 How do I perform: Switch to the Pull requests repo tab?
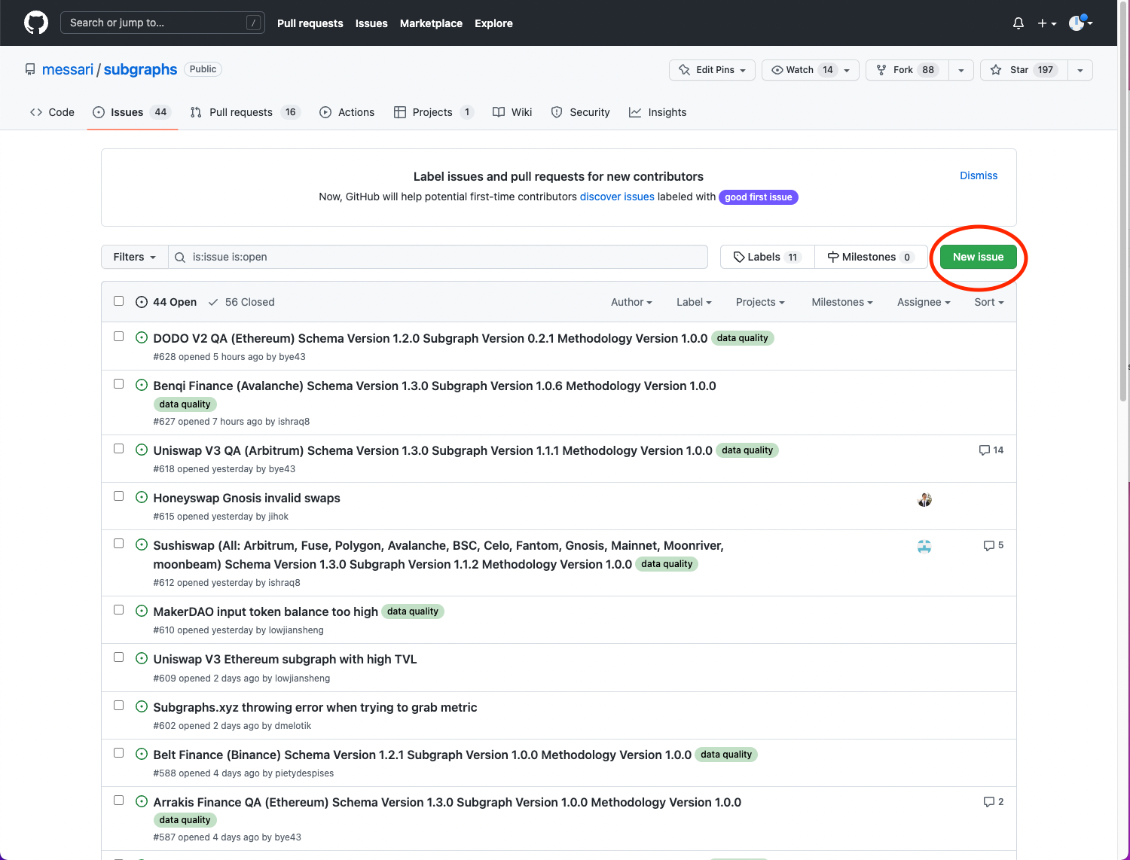tap(246, 112)
